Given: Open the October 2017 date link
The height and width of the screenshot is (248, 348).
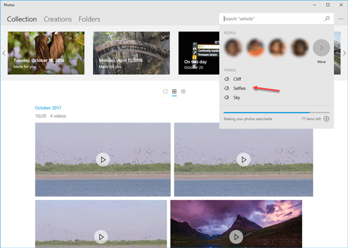Looking at the screenshot, I should (48, 108).
